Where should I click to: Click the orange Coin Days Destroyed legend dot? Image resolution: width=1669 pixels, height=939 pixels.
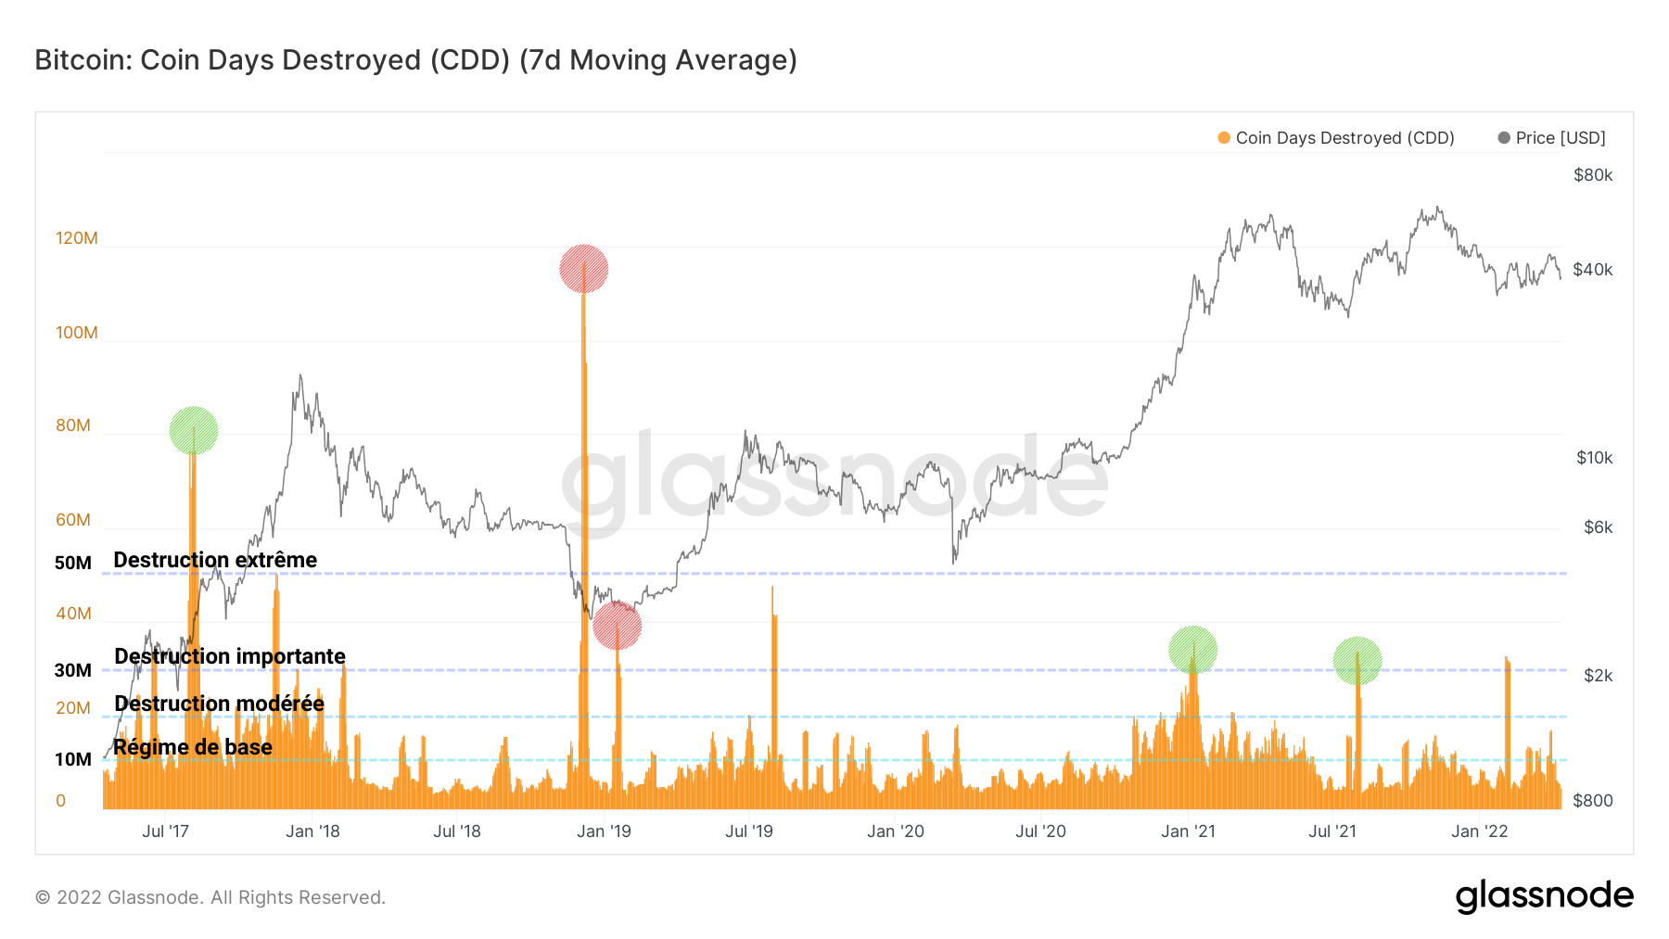click(x=1224, y=138)
